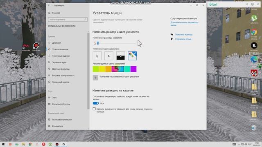Click the plus button for custom pointer color

pos(95,78)
